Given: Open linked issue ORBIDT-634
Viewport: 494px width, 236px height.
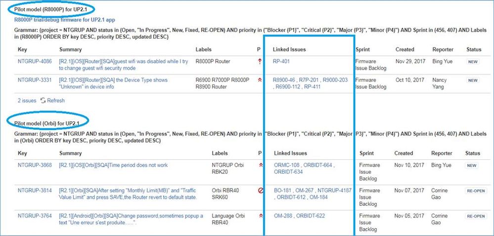Looking at the screenshot, I should [x=288, y=172].
